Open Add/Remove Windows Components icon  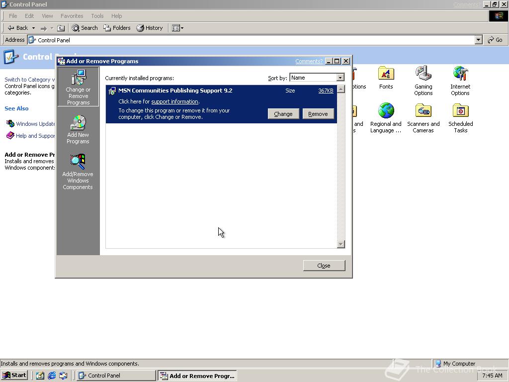78,172
